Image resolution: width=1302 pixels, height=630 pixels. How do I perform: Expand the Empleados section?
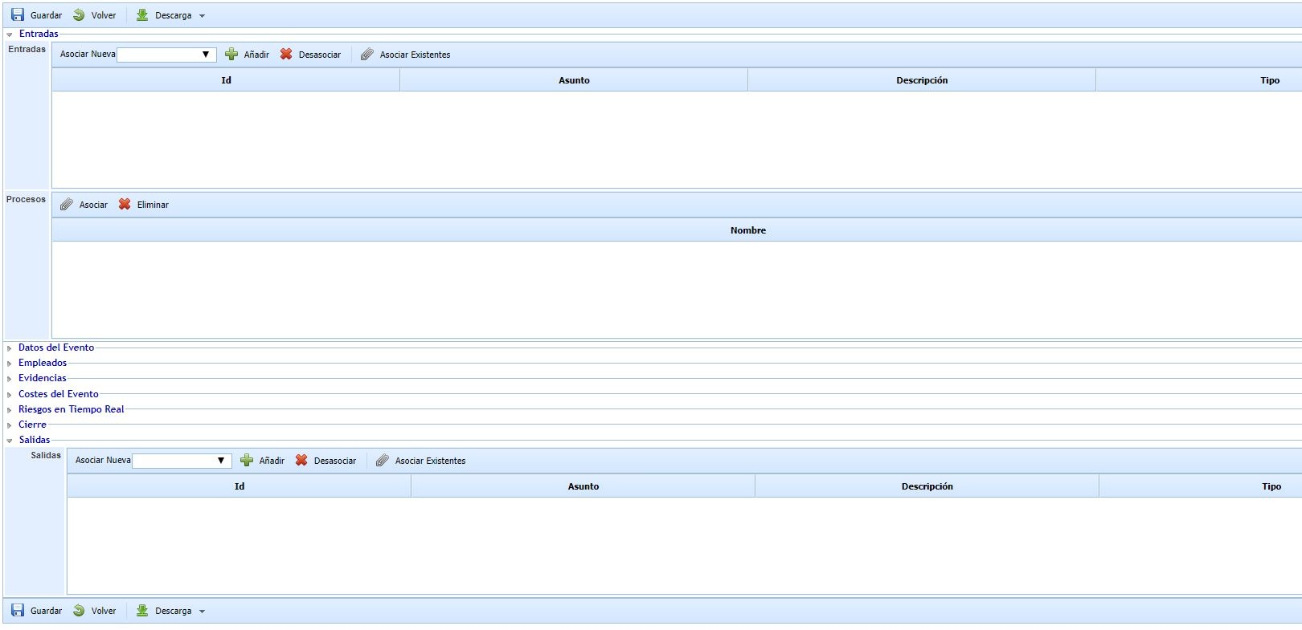pyautogui.click(x=42, y=363)
